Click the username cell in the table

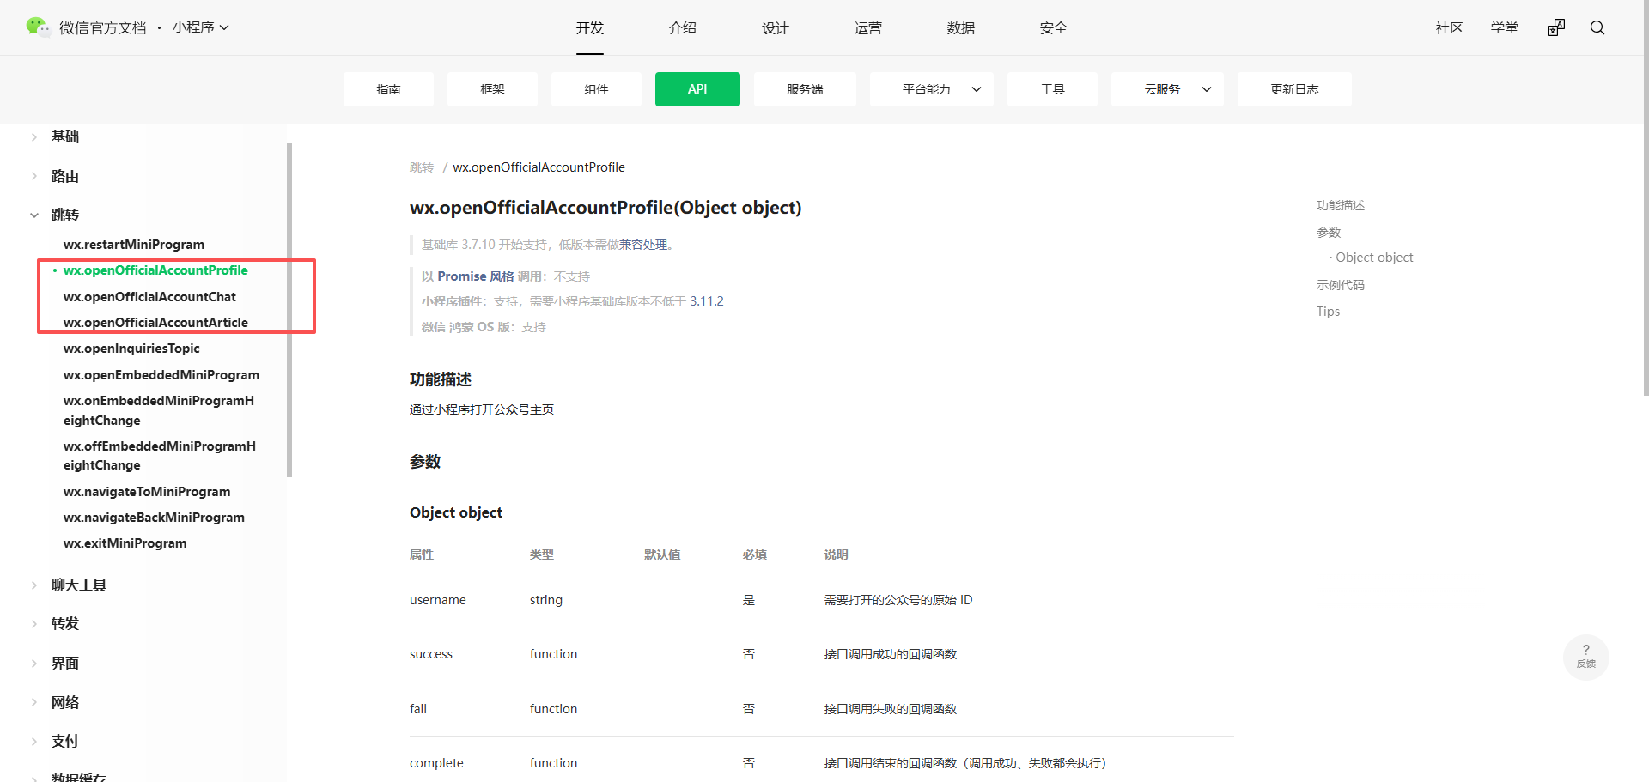pyautogui.click(x=438, y=600)
